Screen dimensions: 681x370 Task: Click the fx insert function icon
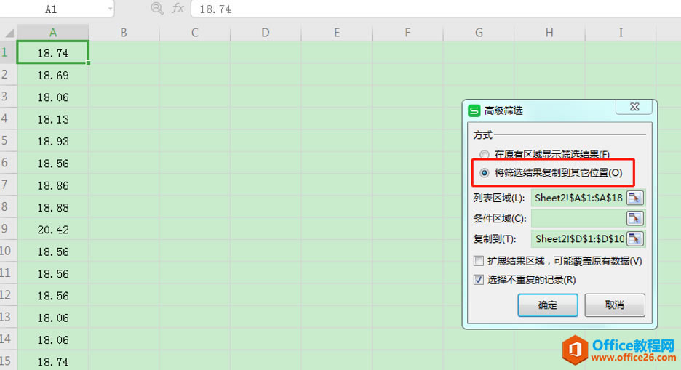(178, 8)
